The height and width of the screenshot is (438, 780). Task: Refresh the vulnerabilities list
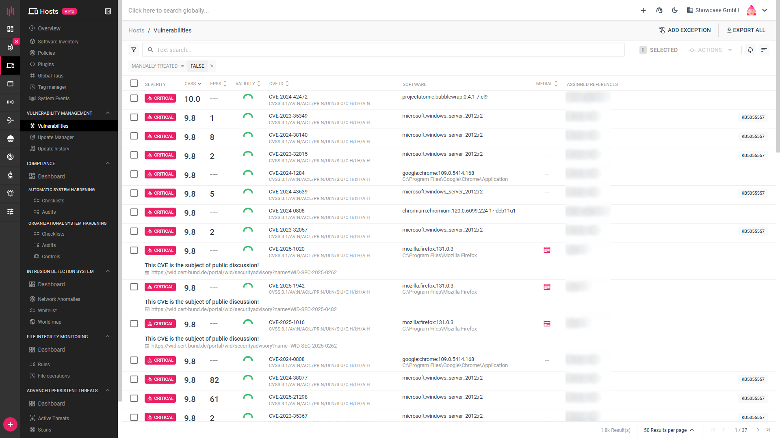(x=750, y=50)
